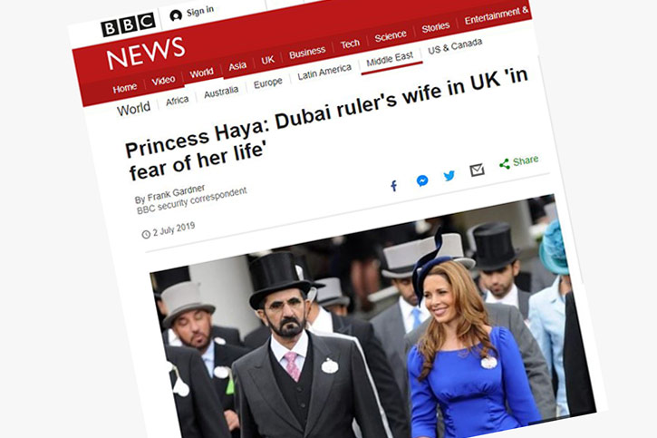
Task: Select Asia from the navigation bar
Action: pos(237,66)
